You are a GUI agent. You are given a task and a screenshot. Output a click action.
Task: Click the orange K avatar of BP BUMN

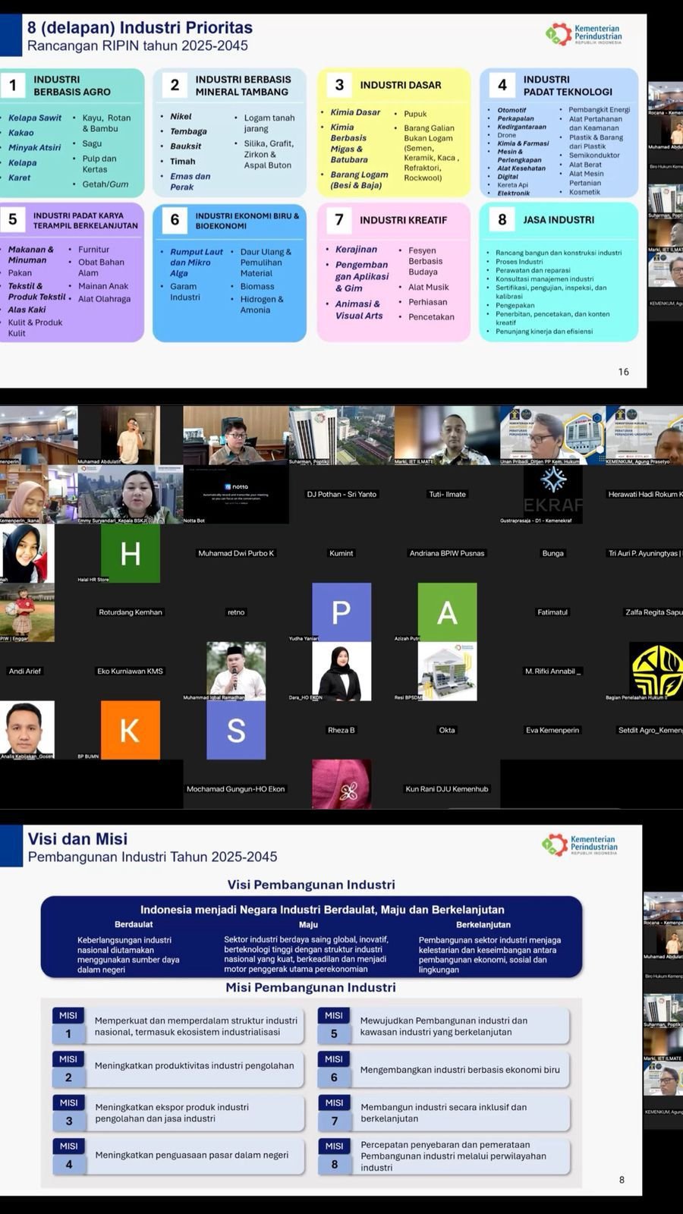pos(130,730)
